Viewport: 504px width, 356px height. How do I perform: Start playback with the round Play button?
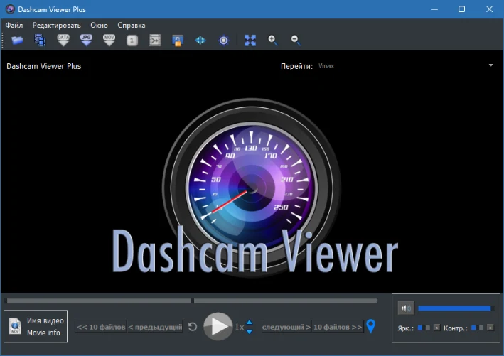click(x=218, y=326)
